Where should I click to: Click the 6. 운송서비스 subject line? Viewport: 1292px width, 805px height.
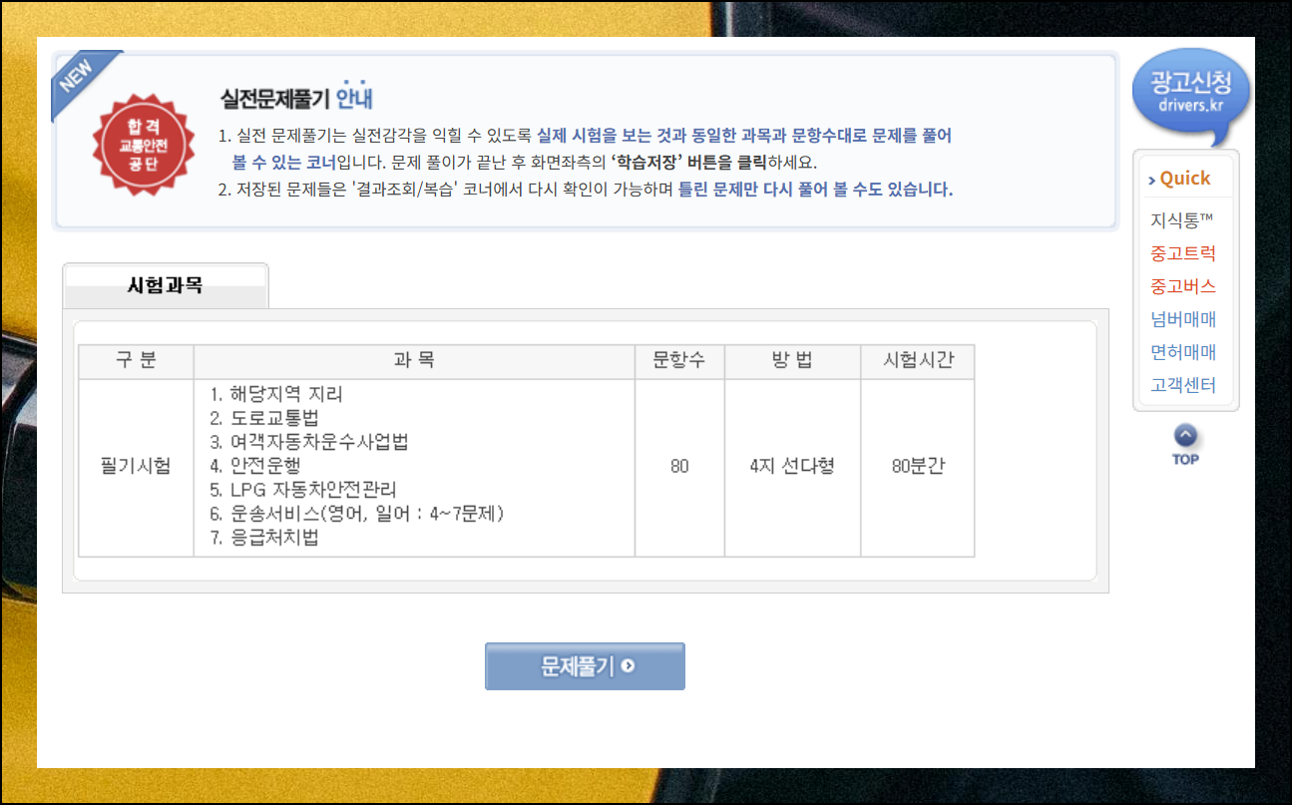pyautogui.click(x=357, y=515)
